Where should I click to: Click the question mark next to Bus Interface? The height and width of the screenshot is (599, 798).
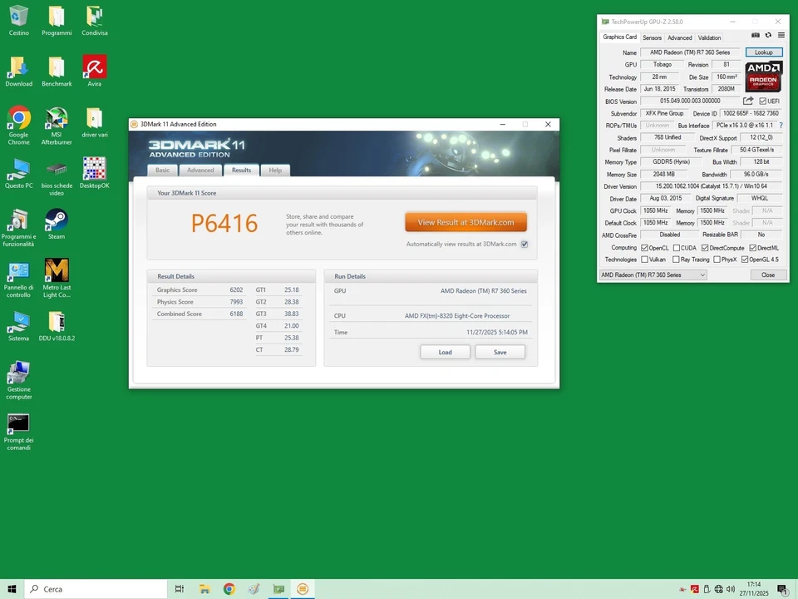point(780,125)
